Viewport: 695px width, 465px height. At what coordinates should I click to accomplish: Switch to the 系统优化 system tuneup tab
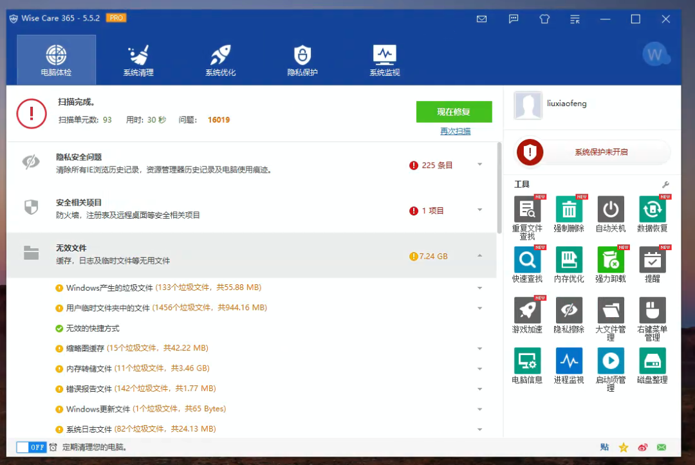220,60
